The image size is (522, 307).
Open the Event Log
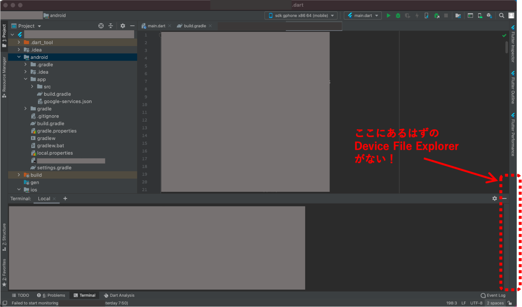pos(493,295)
